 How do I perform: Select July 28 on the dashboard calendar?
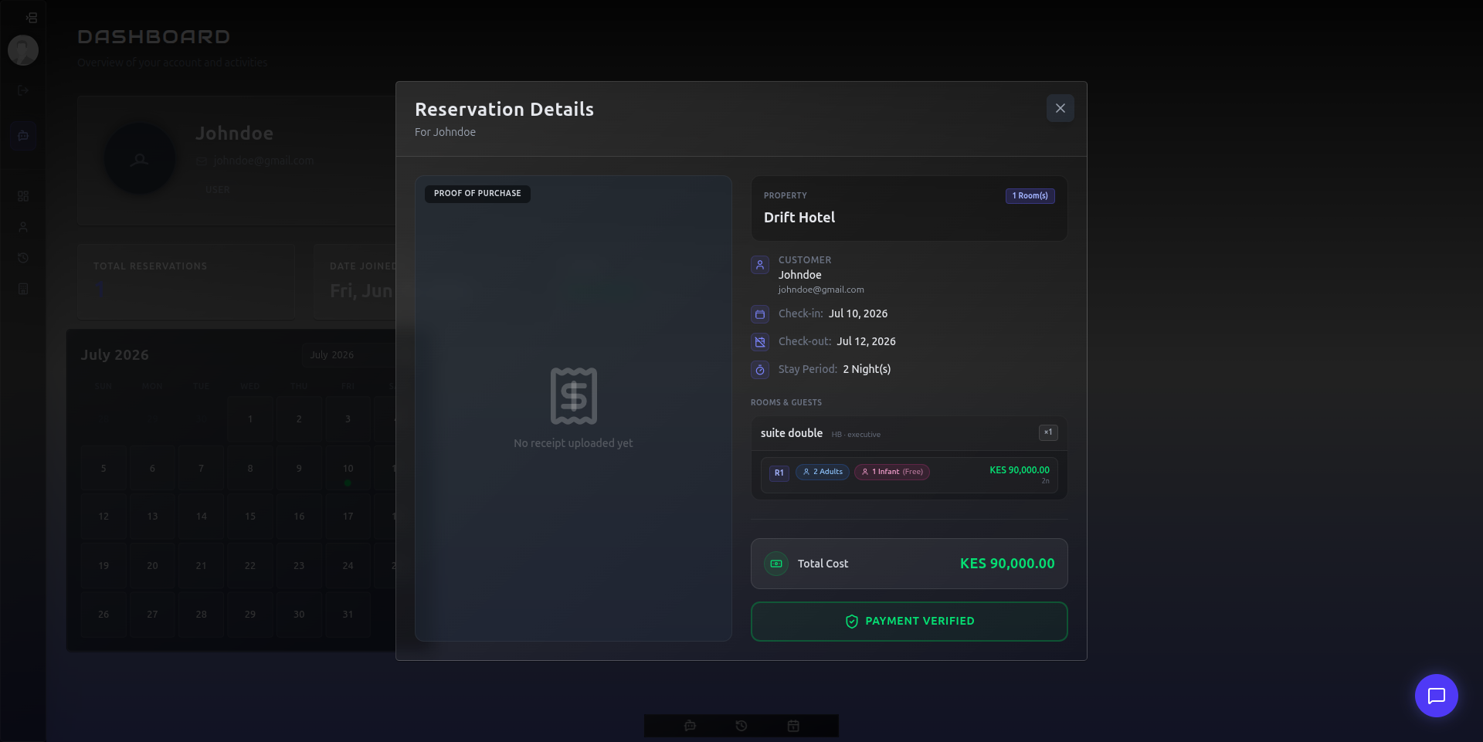201,615
